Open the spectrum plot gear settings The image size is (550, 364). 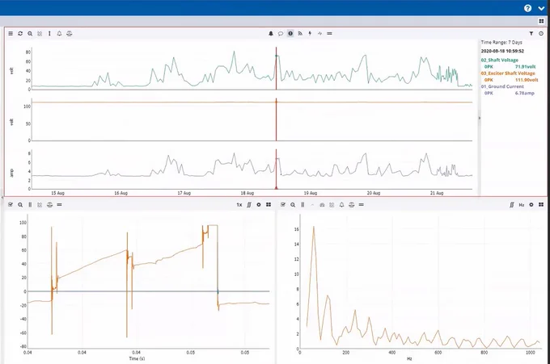click(x=531, y=205)
